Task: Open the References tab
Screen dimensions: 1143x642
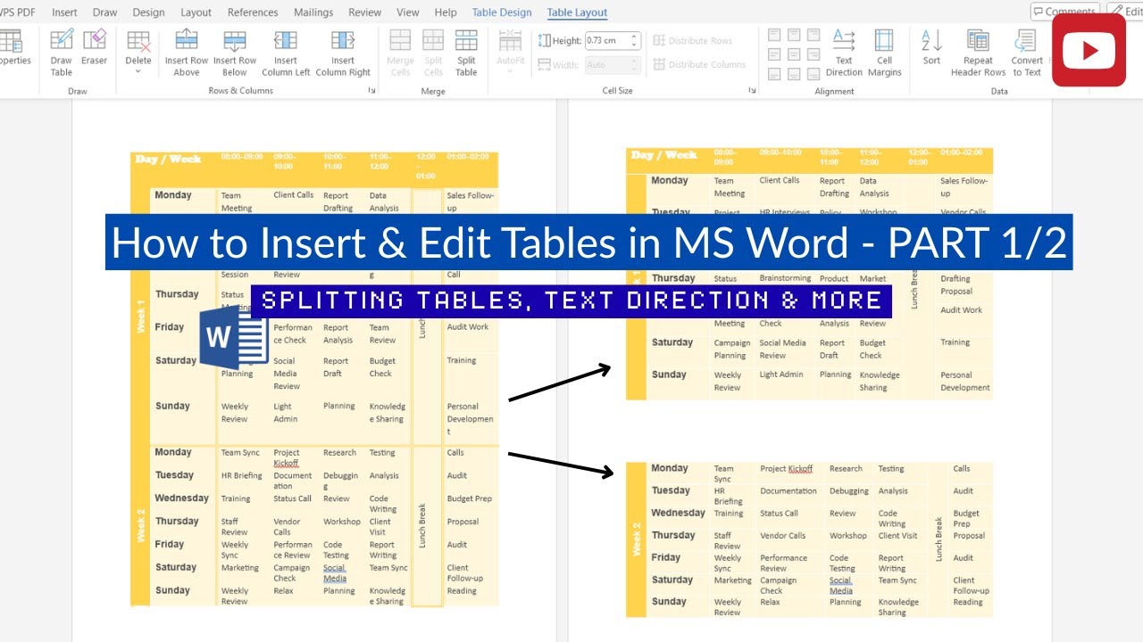Action: coord(253,12)
